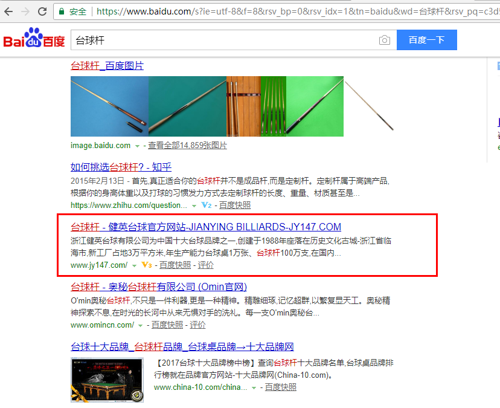
Task: Click the search box containing 台球杆
Action: (223, 40)
